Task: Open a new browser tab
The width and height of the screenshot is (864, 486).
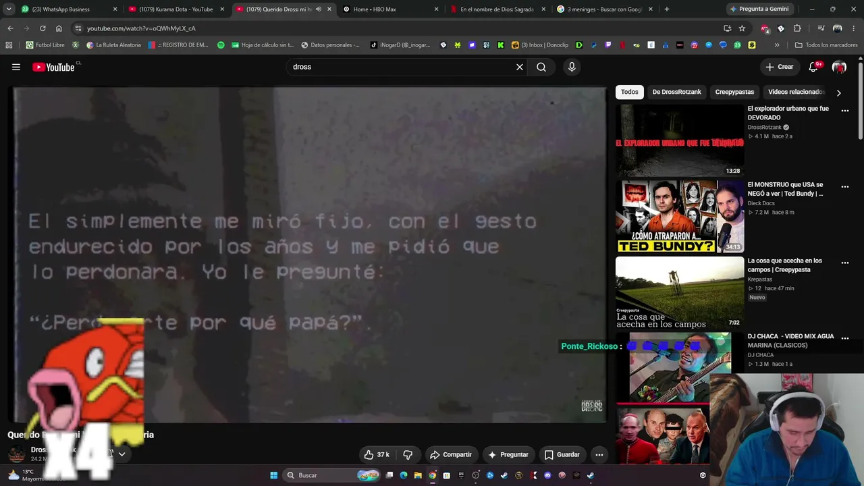Action: (667, 9)
